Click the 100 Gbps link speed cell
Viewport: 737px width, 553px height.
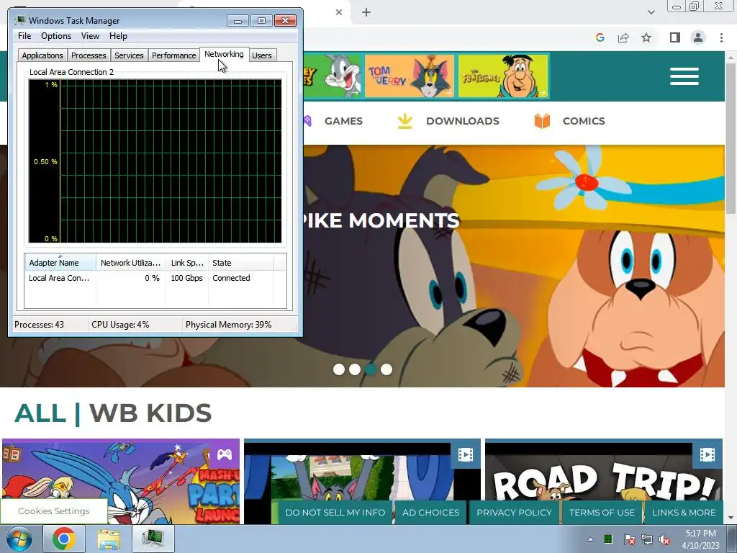(x=186, y=278)
